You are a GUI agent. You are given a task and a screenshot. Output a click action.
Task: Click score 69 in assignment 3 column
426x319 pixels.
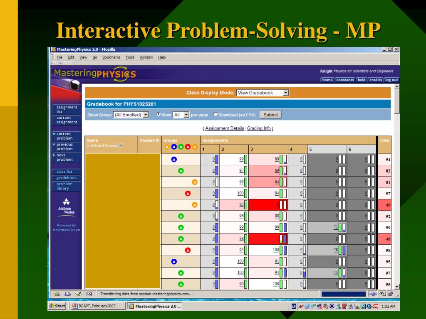pyautogui.click(x=277, y=171)
